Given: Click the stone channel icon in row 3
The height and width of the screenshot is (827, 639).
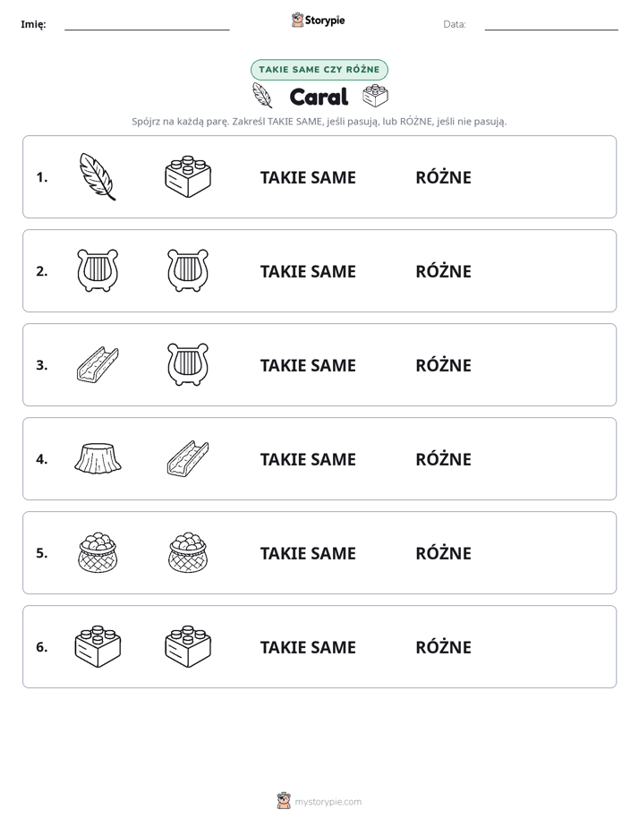Looking at the screenshot, I should (98, 364).
